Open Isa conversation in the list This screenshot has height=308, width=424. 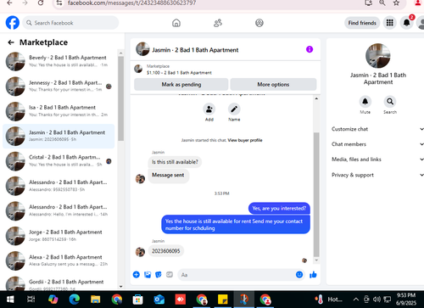point(59,111)
